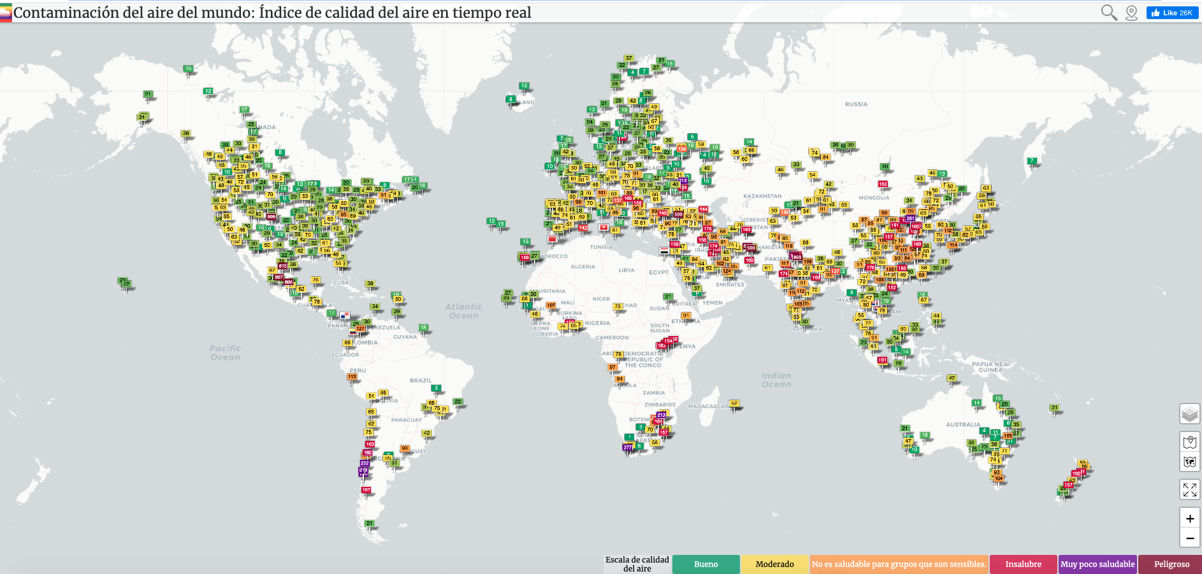Enter fullscreen with the expand arrows icon
The width and height of the screenshot is (1202, 574).
pyautogui.click(x=1189, y=489)
